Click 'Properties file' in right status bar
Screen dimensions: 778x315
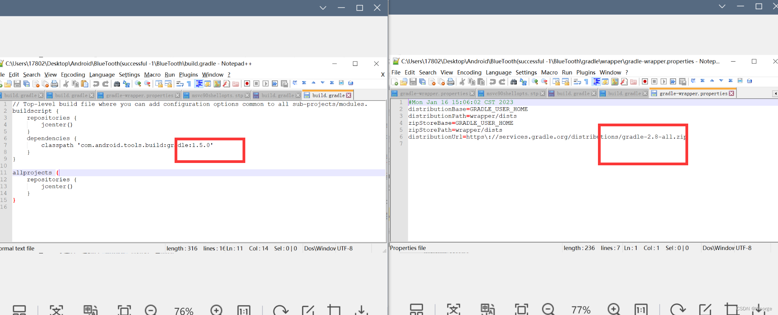pos(408,248)
